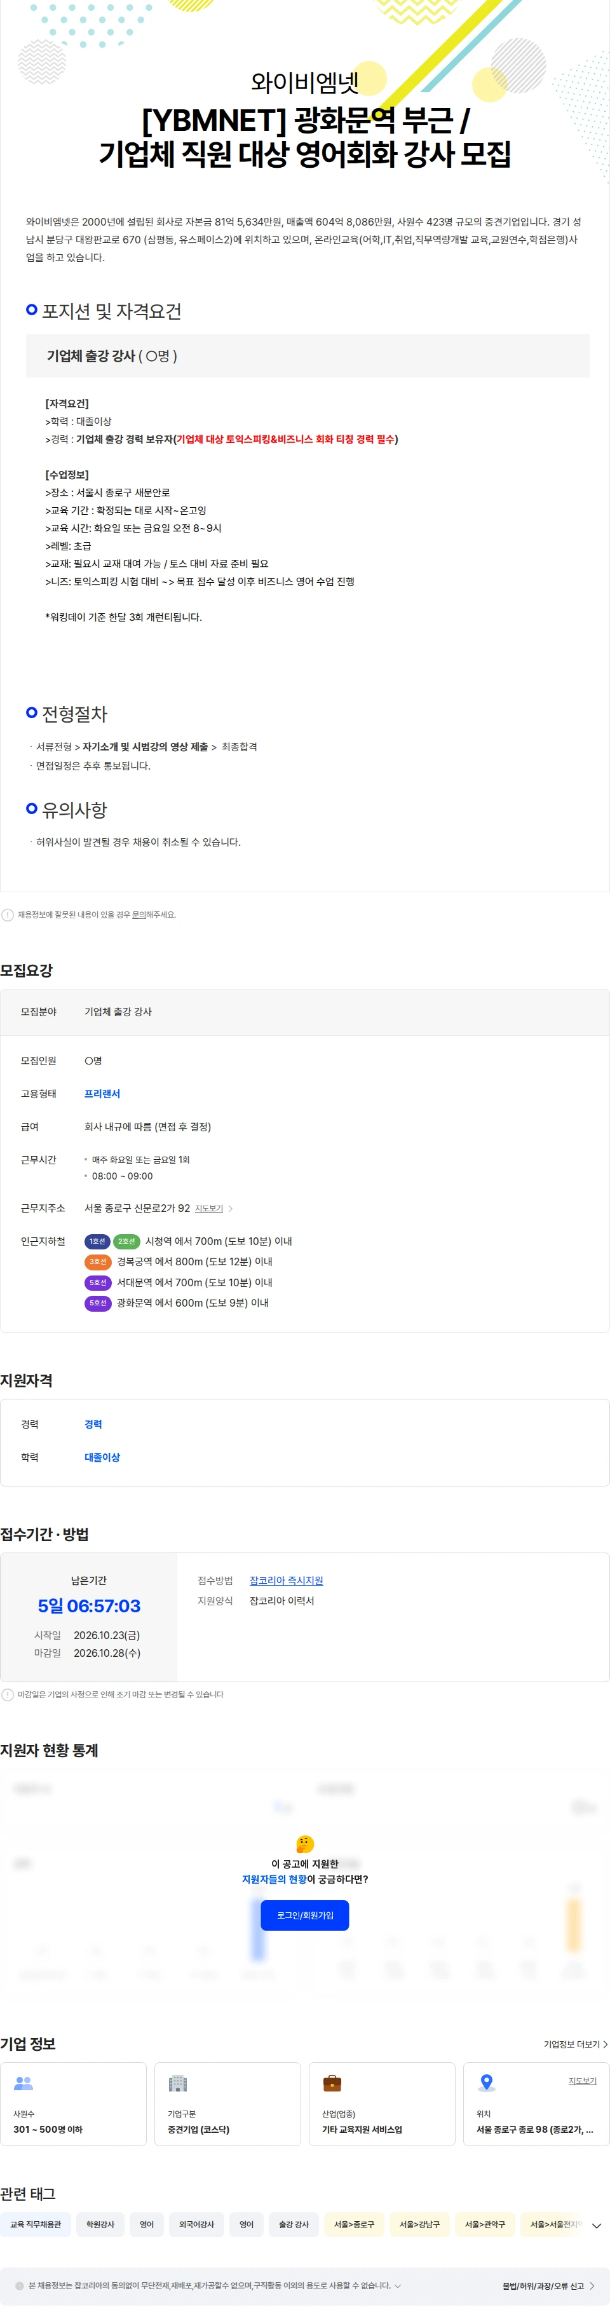Viewport: 610px width, 2319px height.
Task: Click the chevron after 불법/허위/과장/오류 신고
Action: coord(592,2286)
